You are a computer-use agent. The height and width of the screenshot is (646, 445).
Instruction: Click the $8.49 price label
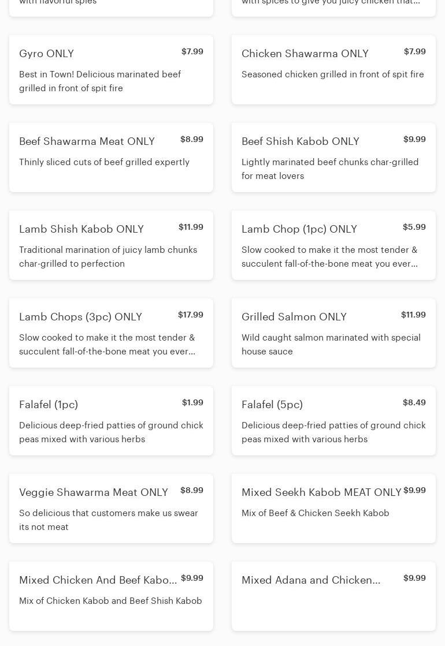click(x=414, y=402)
